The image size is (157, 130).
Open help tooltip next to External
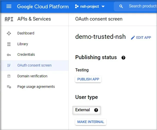pos(96,110)
